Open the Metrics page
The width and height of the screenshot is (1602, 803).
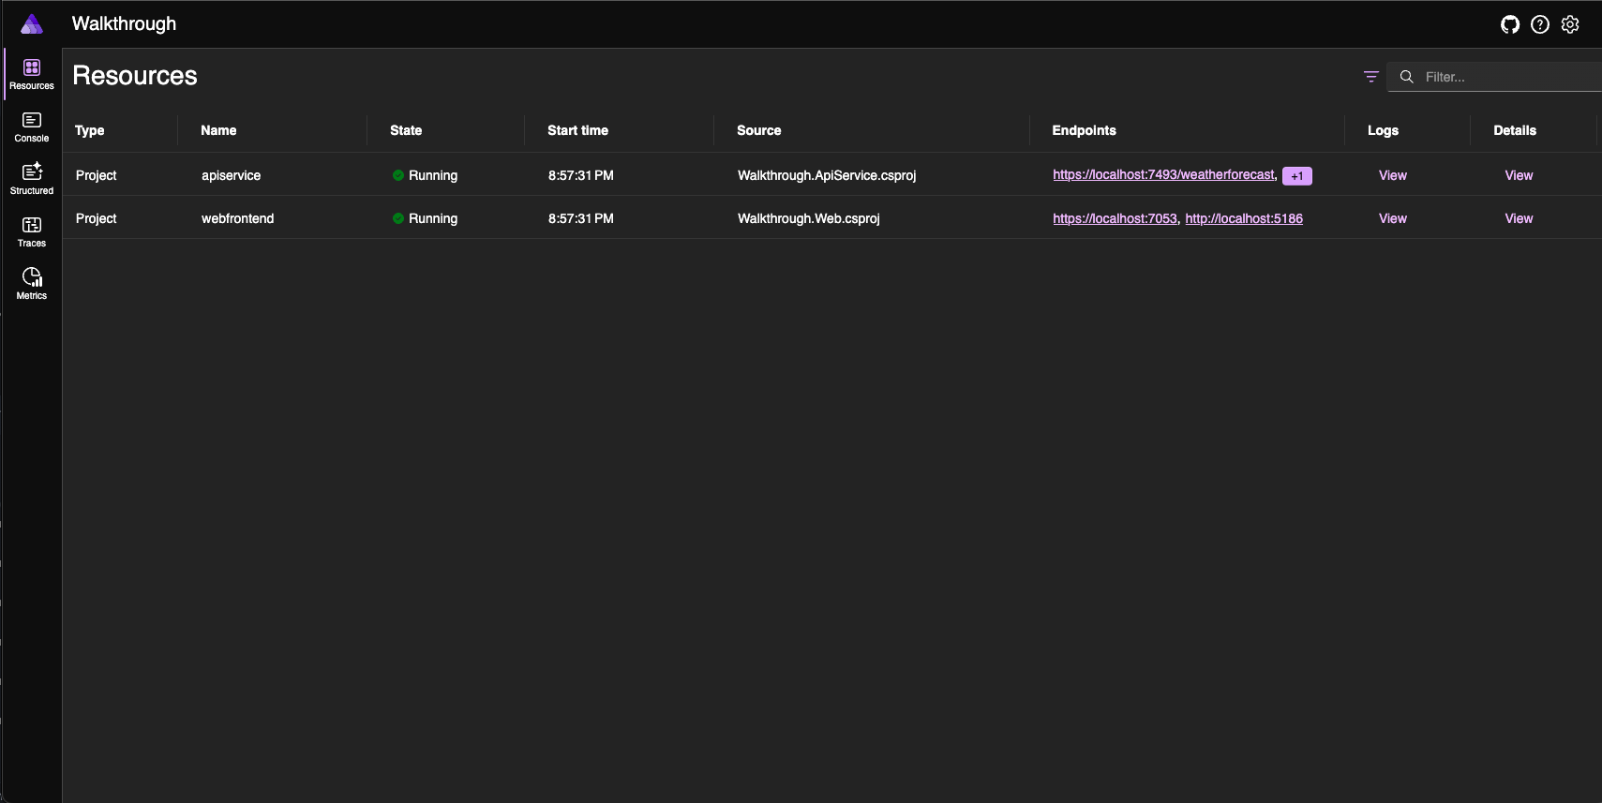[32, 285]
